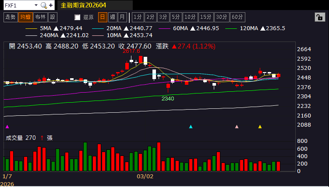Screen dimensions: 329x187
Task: Toggle the 還原 checkbox
Action: (78, 17)
